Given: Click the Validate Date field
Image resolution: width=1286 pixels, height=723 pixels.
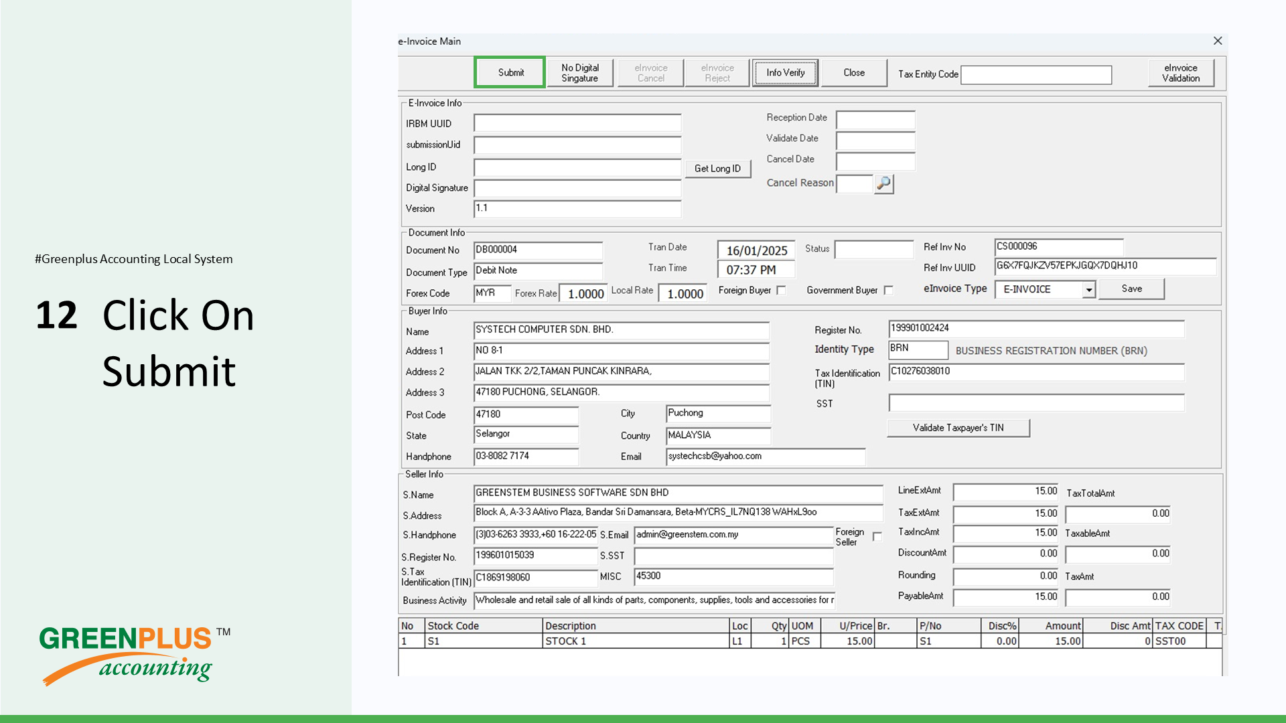Looking at the screenshot, I should 875,141.
